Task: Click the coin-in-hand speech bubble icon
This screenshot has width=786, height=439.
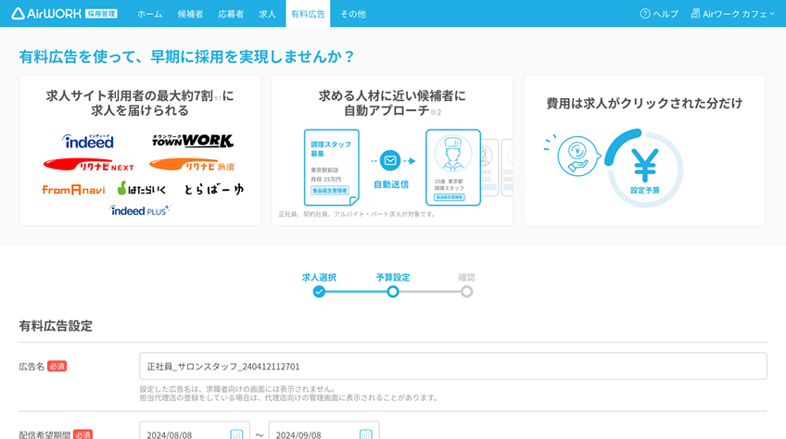Action: click(x=578, y=157)
